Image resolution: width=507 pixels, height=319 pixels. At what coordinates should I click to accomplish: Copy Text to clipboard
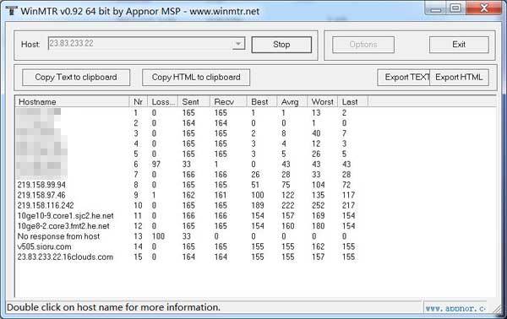[76, 78]
